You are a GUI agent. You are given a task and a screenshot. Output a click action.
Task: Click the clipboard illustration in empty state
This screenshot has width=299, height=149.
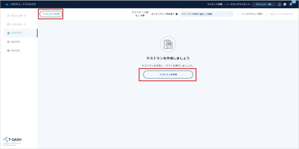tap(168, 44)
